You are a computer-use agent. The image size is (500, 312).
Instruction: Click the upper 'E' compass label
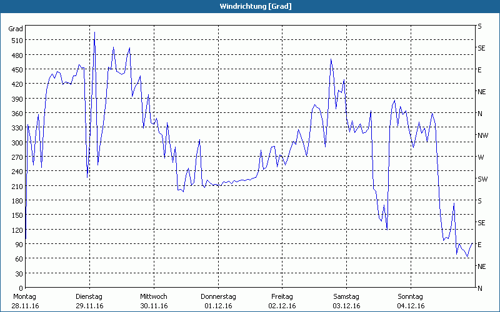coord(479,70)
